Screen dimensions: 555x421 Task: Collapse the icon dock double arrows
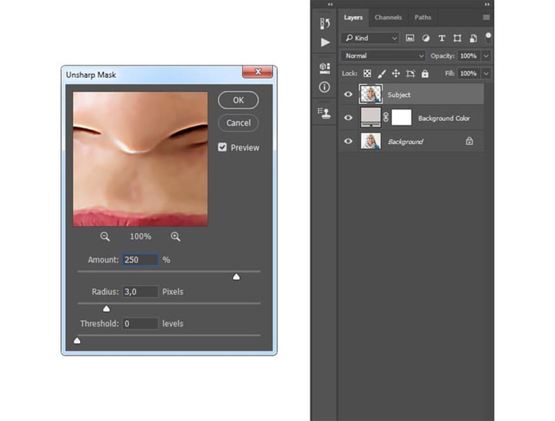(330, 4)
